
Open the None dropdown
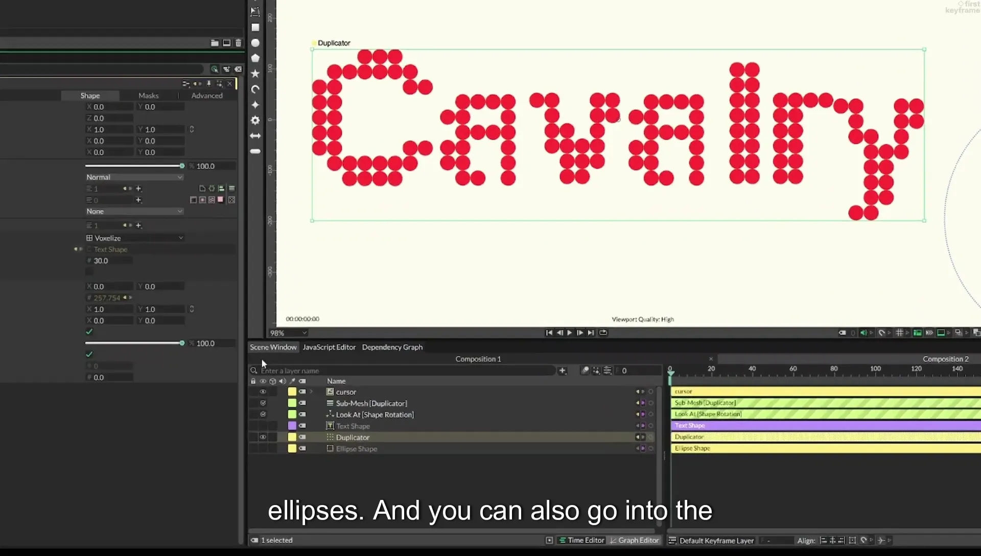coord(134,212)
